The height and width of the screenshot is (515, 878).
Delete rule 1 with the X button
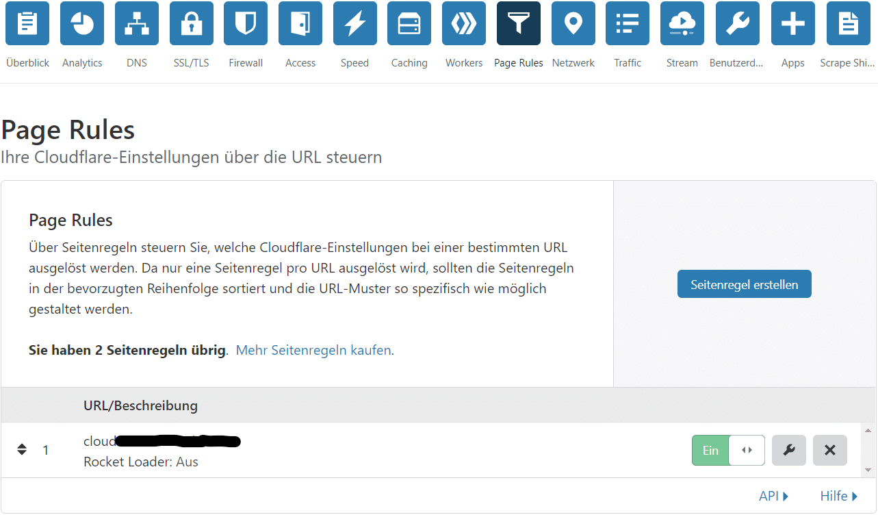click(830, 450)
